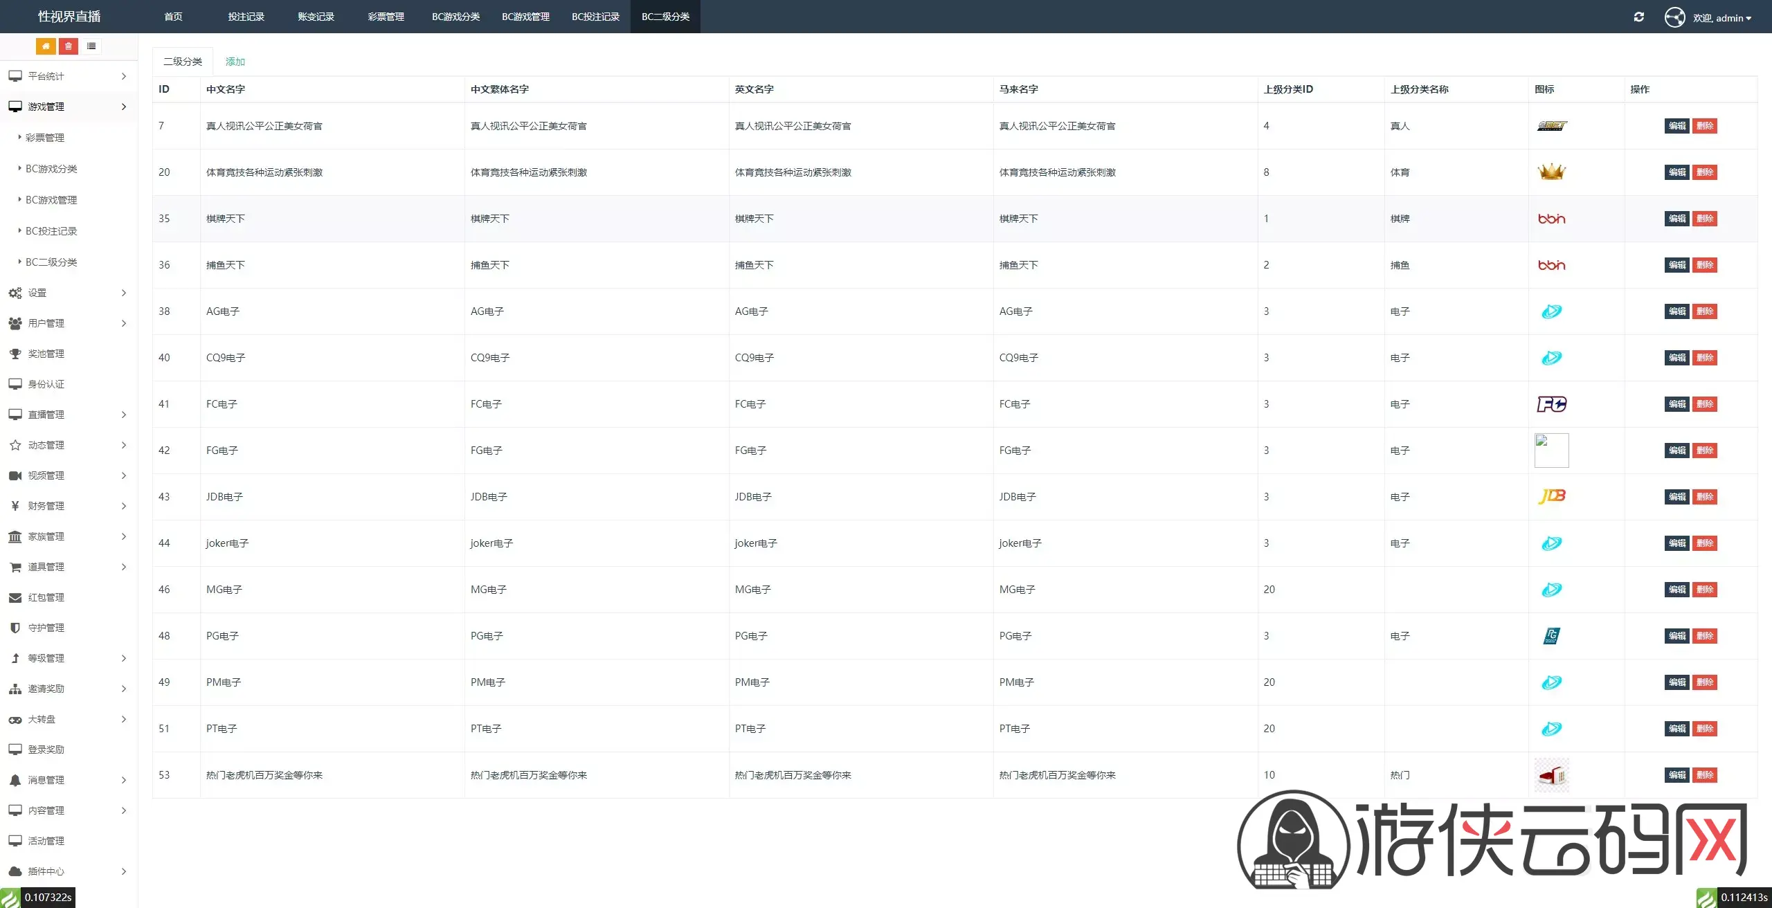Click 编辑 button for 棋牌天下 row
The height and width of the screenshot is (908, 1772).
(1676, 219)
